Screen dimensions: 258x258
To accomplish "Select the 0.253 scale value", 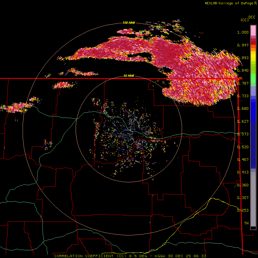I will pyautogui.click(x=243, y=210).
